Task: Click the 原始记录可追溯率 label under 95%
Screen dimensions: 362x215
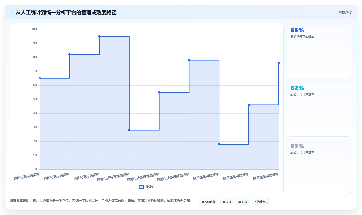Action: coord(302,153)
